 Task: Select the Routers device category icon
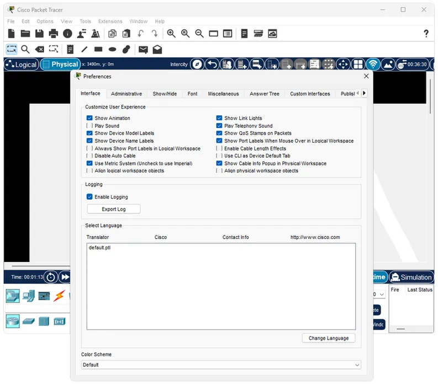(x=13, y=321)
